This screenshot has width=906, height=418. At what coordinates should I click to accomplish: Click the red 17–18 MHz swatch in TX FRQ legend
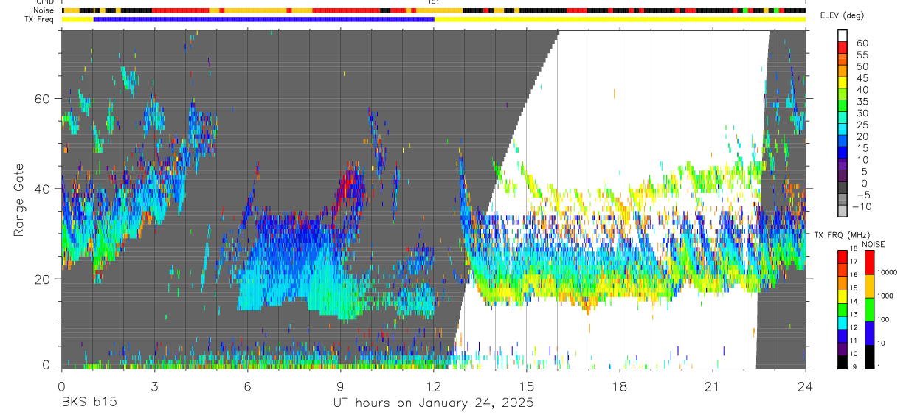point(843,257)
